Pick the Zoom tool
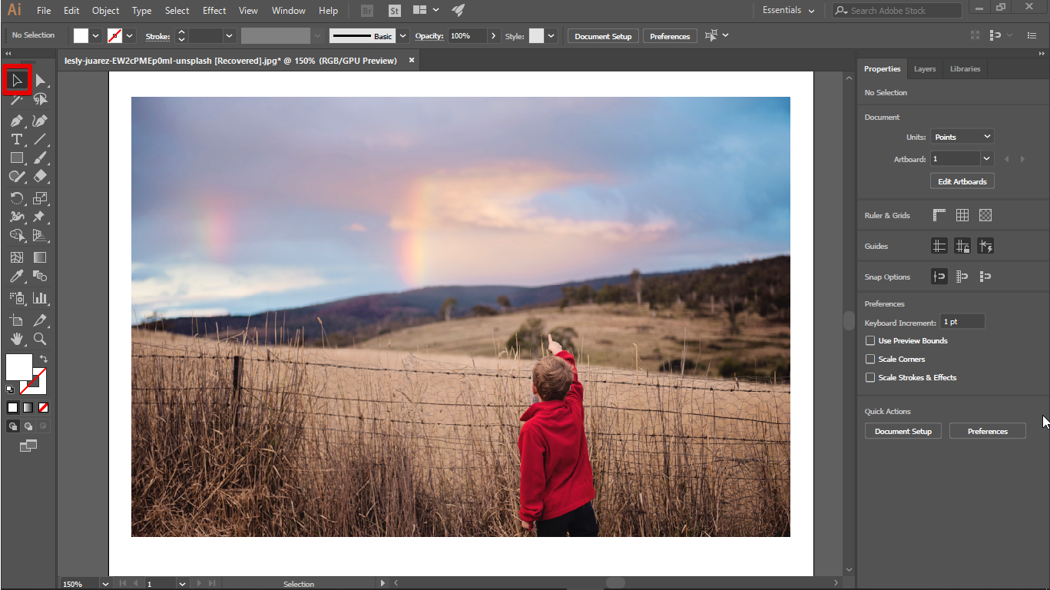 pyautogui.click(x=40, y=339)
